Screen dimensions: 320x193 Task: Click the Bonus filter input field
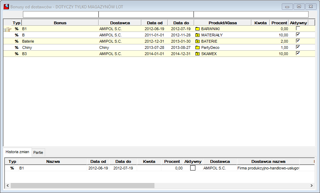(x=61, y=14)
